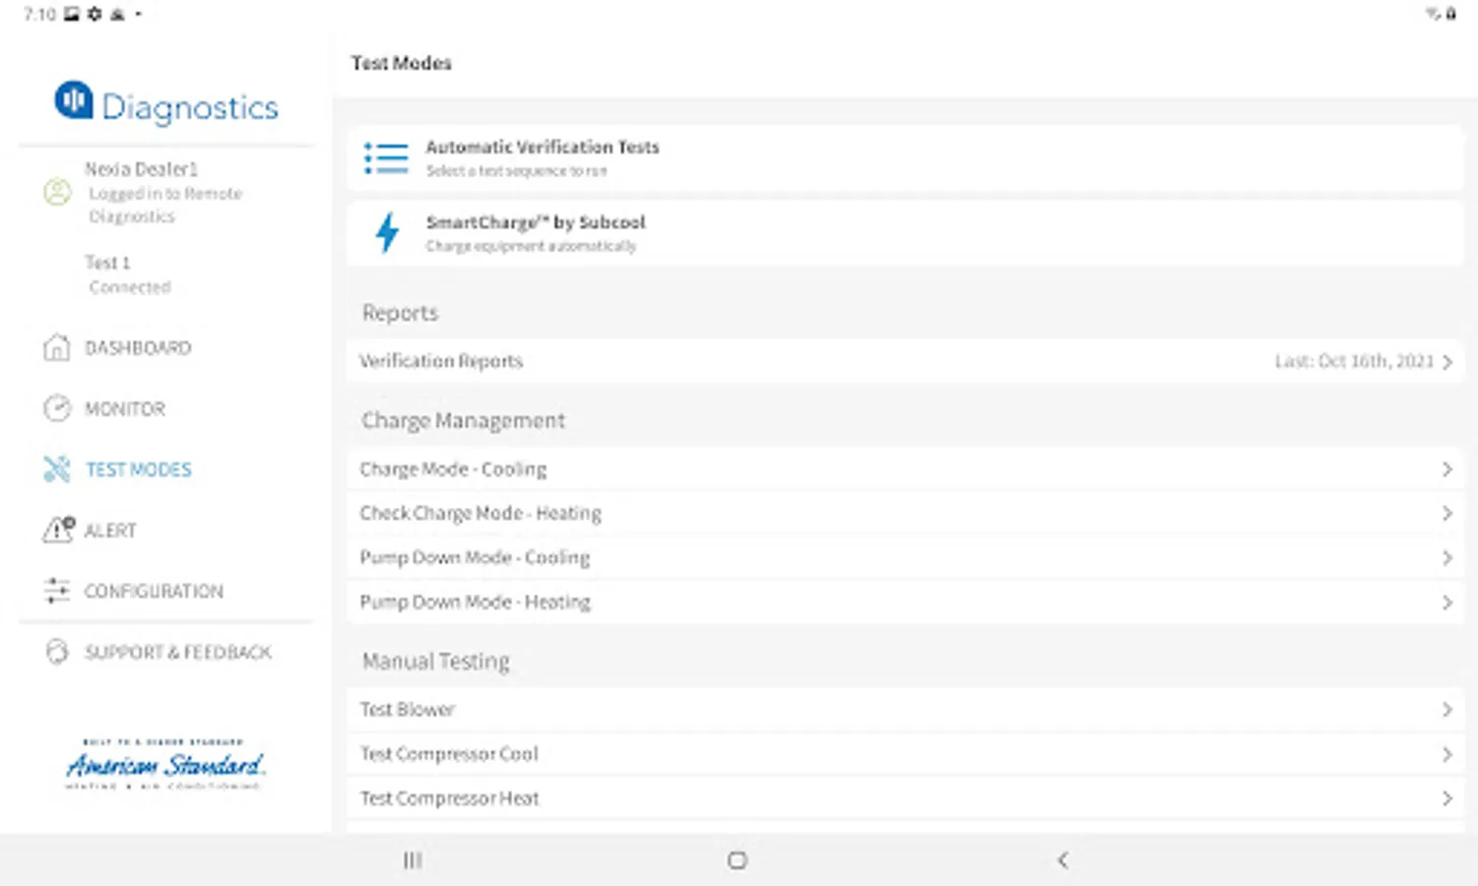Viewport: 1478px width, 886px height.
Task: Open the Verification Reports row
Action: point(905,361)
